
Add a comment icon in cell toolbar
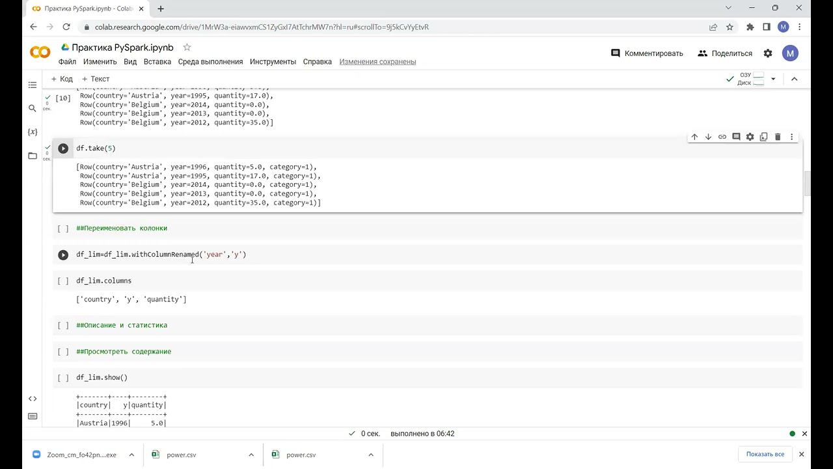[736, 137]
